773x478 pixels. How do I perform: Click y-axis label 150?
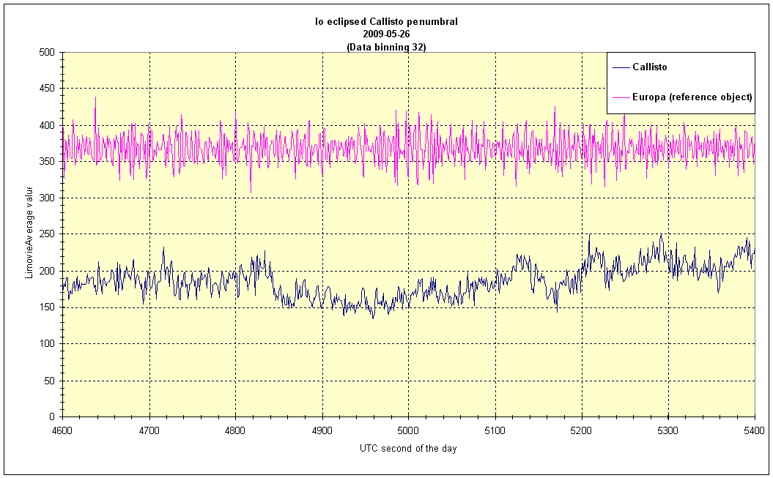point(47,307)
